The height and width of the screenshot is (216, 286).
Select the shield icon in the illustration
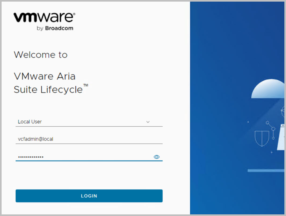coord(262,138)
